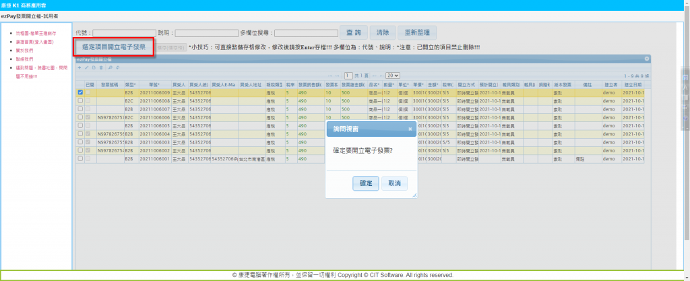Click the search magnifier icon in grid toolbar
This screenshot has width=690, height=281.
(110, 67)
